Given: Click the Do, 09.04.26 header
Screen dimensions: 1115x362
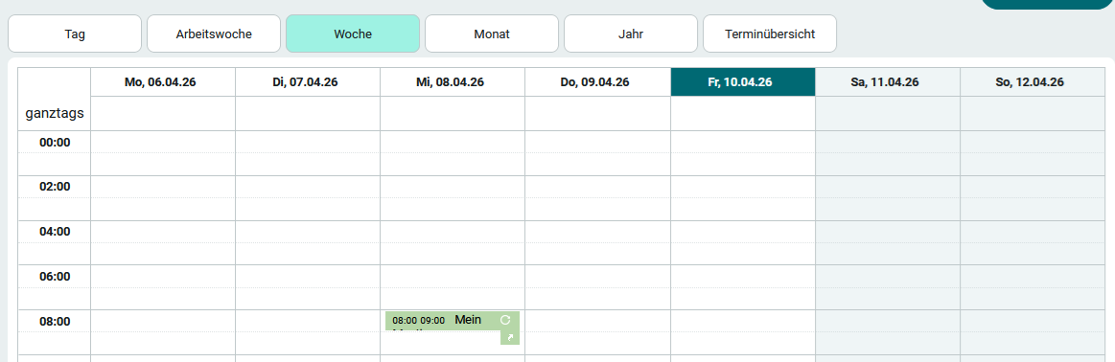Looking at the screenshot, I should pyautogui.click(x=598, y=82).
